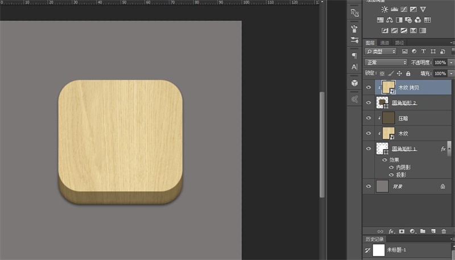The height and width of the screenshot is (260, 455).
Task: Add a layer mask from the bottom bar
Action: point(402,231)
